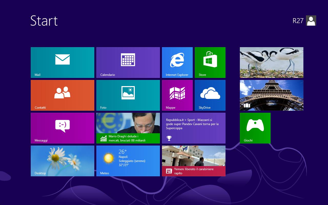This screenshot has width=328, height=205.
Task: Click the Messaggi label
Action: [41, 140]
